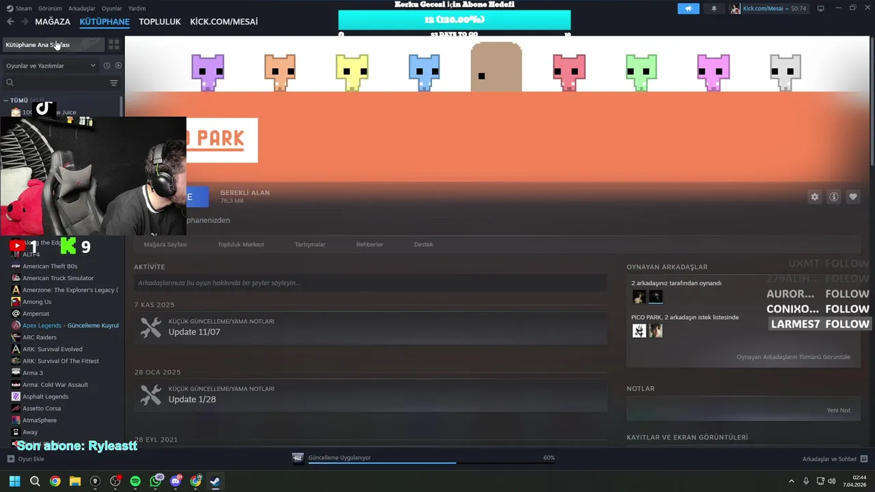Open Destek link

tap(423, 244)
